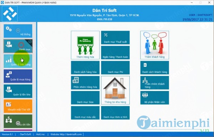Open Danh mục Thuế suất tile
Screen dimensions: 214x137
click(x=115, y=37)
